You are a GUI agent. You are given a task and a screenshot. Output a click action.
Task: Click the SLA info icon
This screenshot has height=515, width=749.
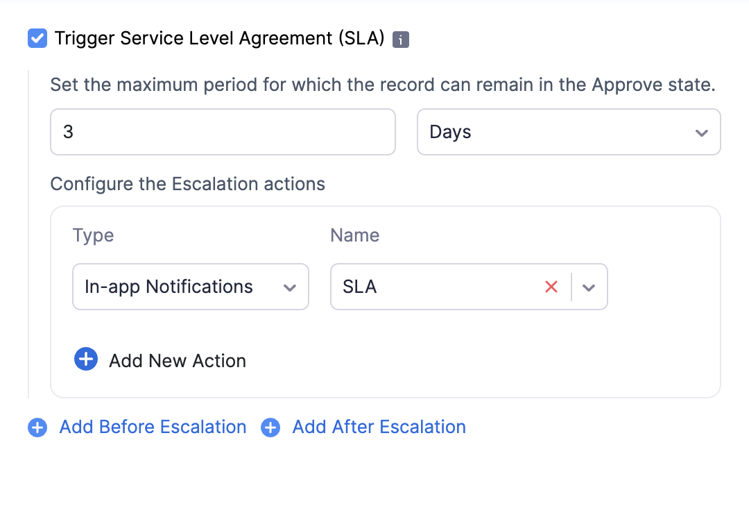coord(402,39)
